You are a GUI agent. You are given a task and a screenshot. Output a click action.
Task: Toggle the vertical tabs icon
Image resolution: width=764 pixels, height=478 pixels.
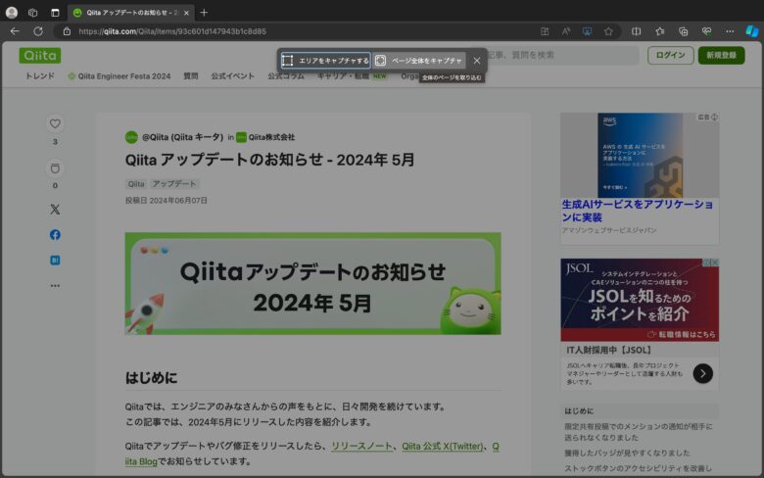tap(55, 13)
